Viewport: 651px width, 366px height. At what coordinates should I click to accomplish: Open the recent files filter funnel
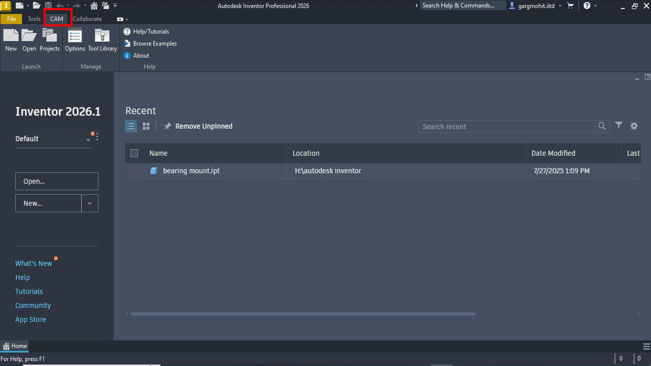click(x=619, y=125)
